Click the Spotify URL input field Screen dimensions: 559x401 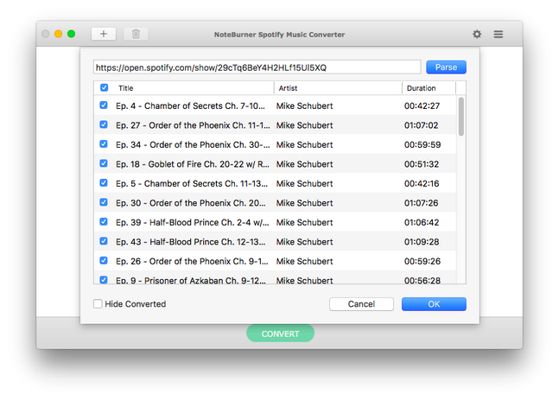point(257,67)
